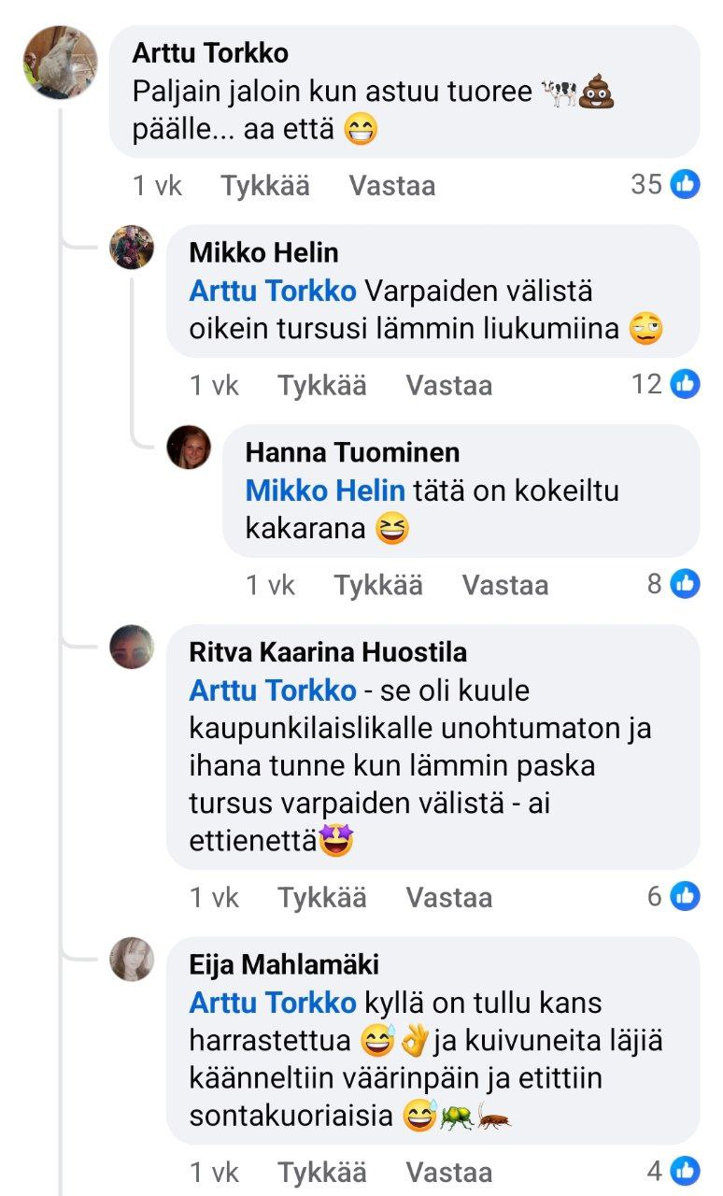Follow Arttu Torkko mention in Mikko's reply
The height and width of the screenshot is (1196, 723).
pos(273,291)
